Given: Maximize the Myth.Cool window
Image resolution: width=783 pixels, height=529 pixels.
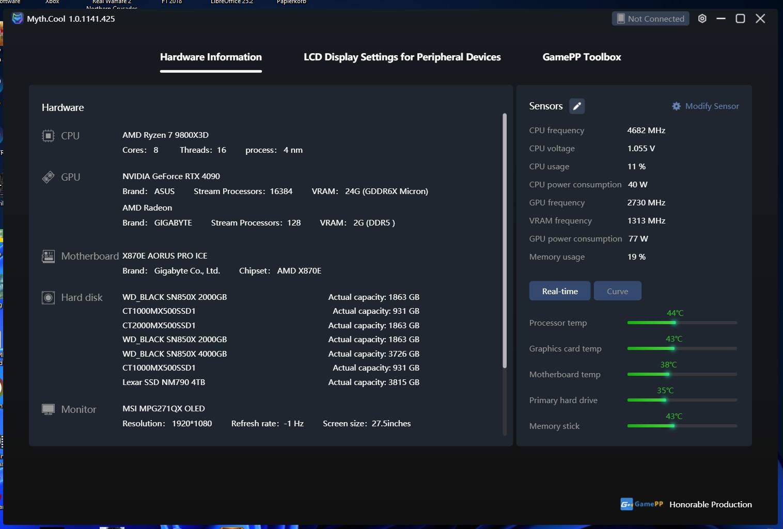Looking at the screenshot, I should [x=740, y=19].
